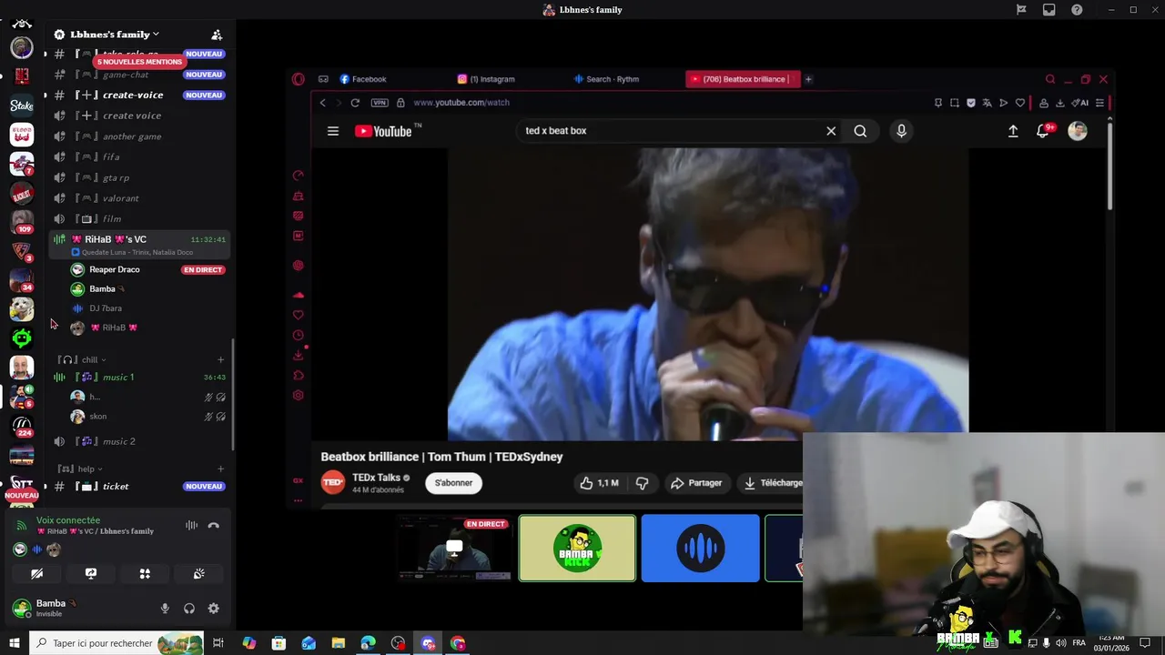Open the invite people icon in server header
The image size is (1165, 655).
(217, 35)
